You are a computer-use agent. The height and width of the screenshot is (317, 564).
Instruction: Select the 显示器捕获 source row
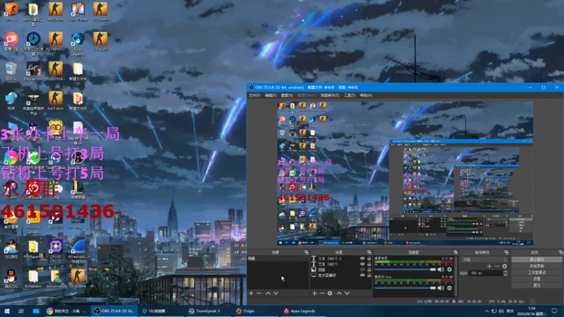(x=341, y=275)
